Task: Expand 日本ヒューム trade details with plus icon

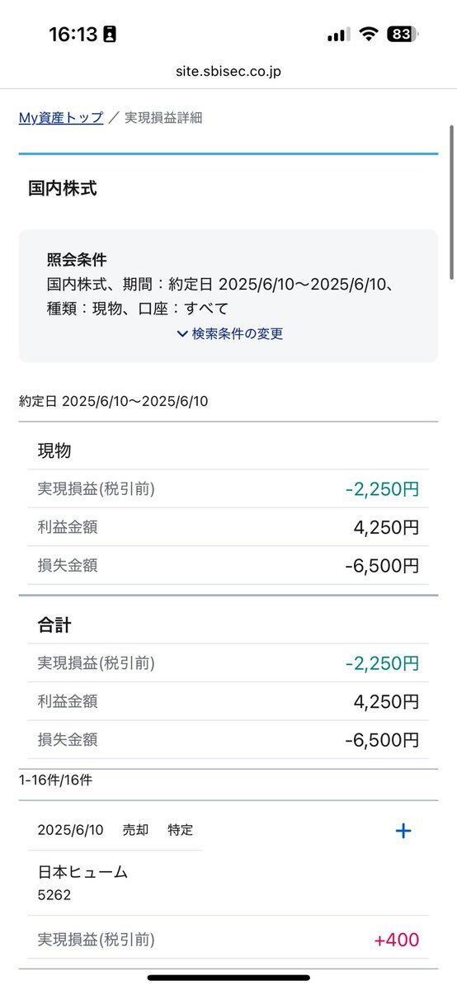Action: [403, 831]
